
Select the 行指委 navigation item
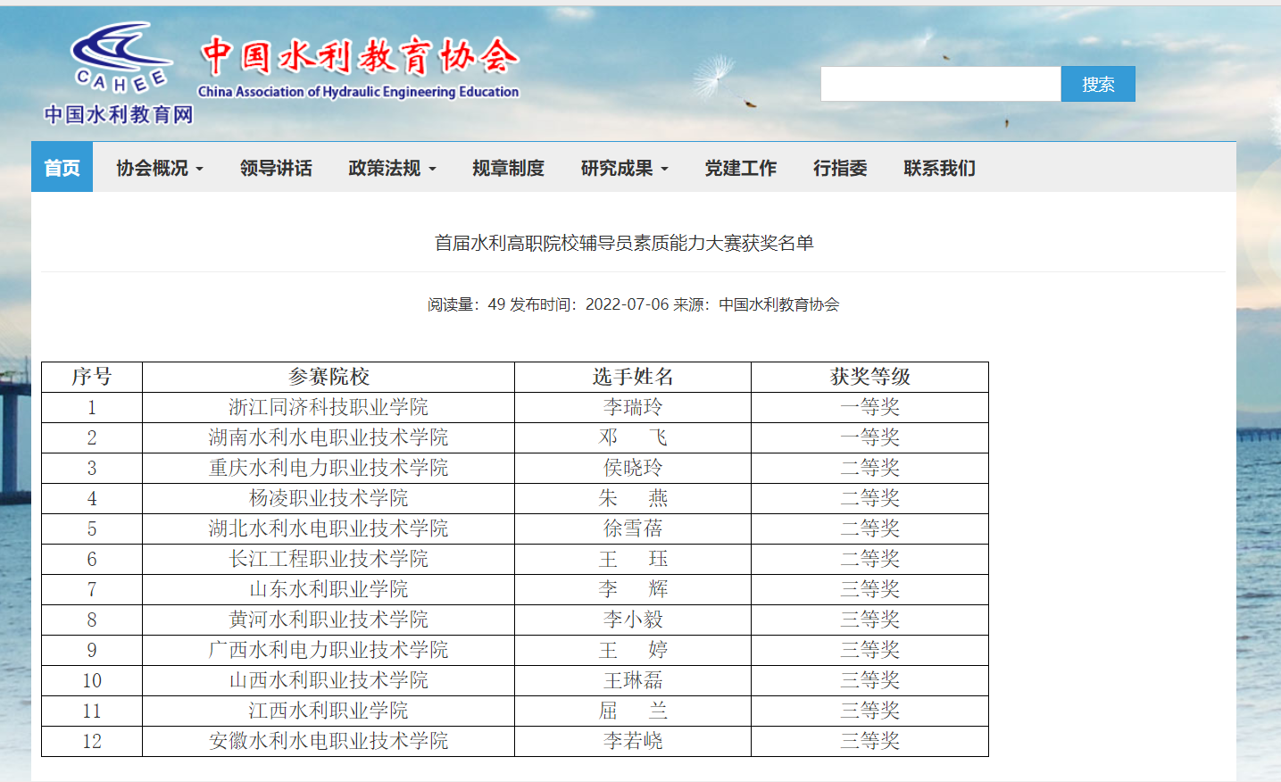point(840,168)
